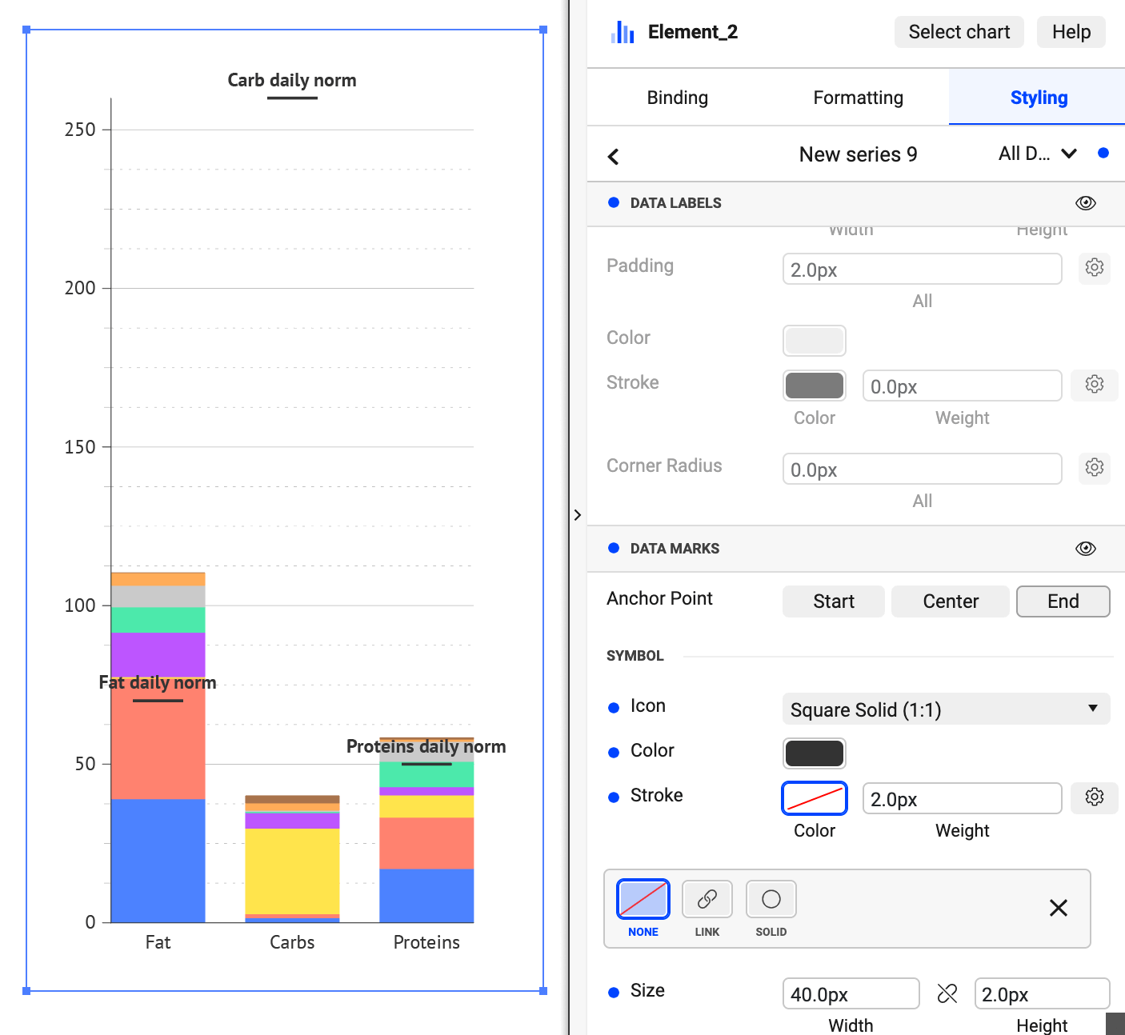
Task: Click the Select chart button
Action: [x=959, y=31]
